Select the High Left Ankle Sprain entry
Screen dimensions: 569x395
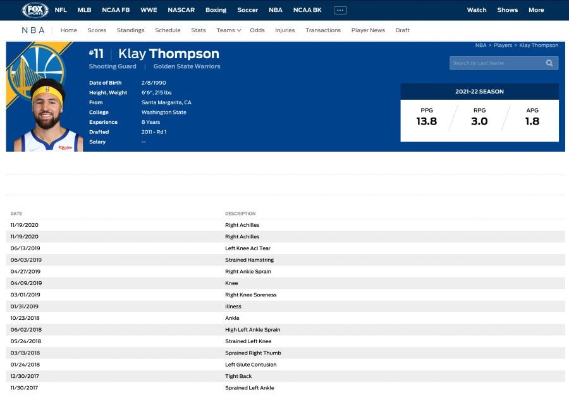(x=252, y=330)
